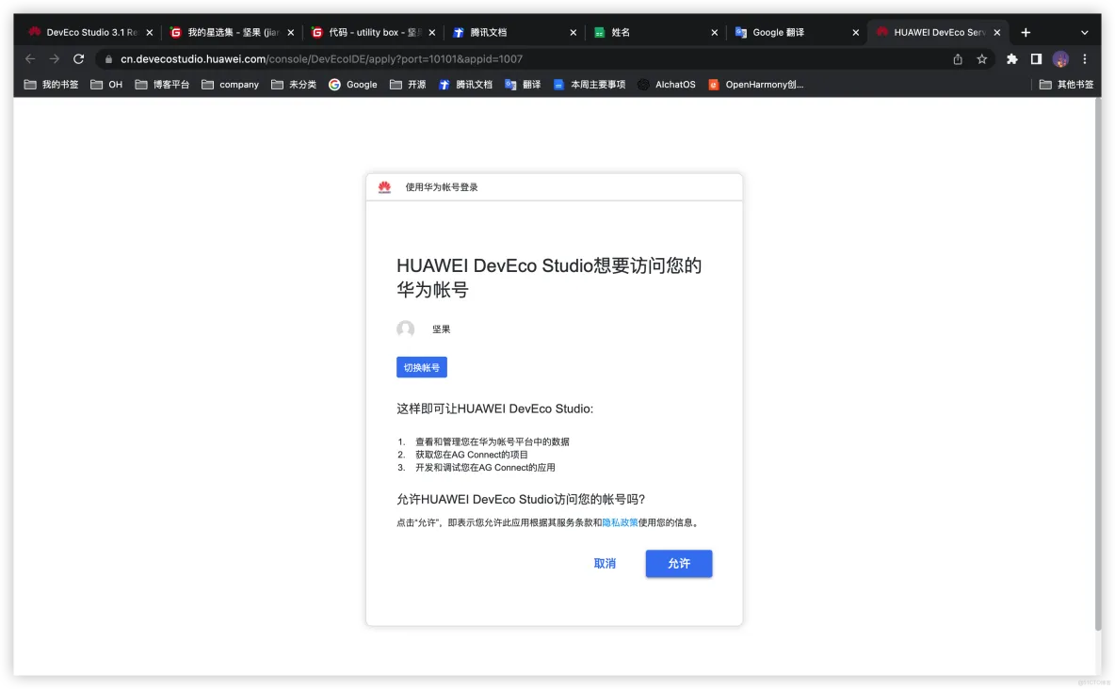The width and height of the screenshot is (1115, 689).
Task: Open the 开源 bookmark folder
Action: click(x=408, y=85)
